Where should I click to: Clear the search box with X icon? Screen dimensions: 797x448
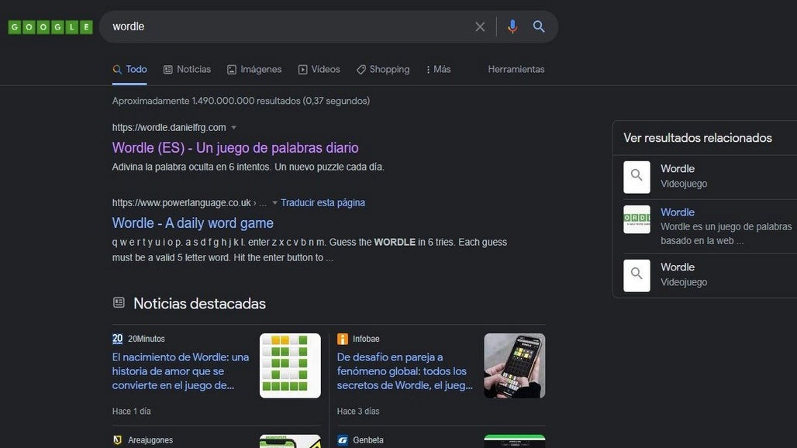click(480, 27)
